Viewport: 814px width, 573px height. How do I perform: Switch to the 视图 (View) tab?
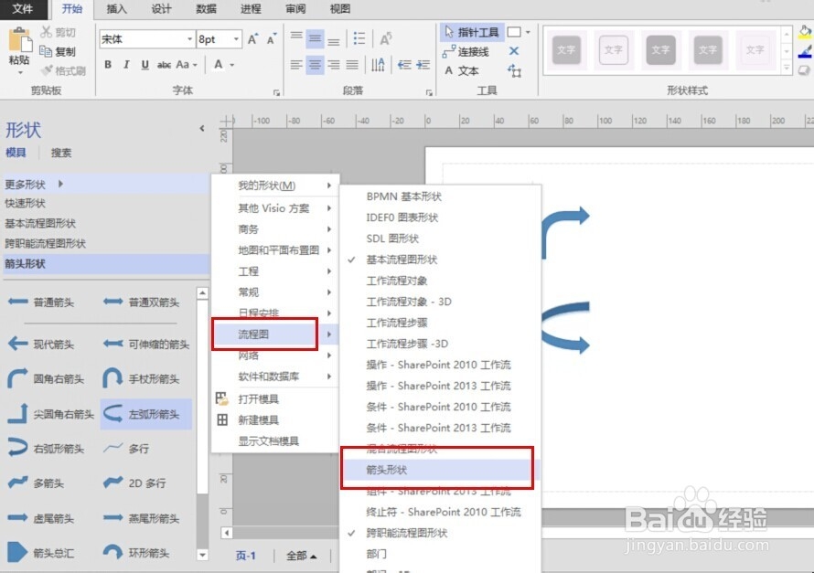tap(340, 9)
